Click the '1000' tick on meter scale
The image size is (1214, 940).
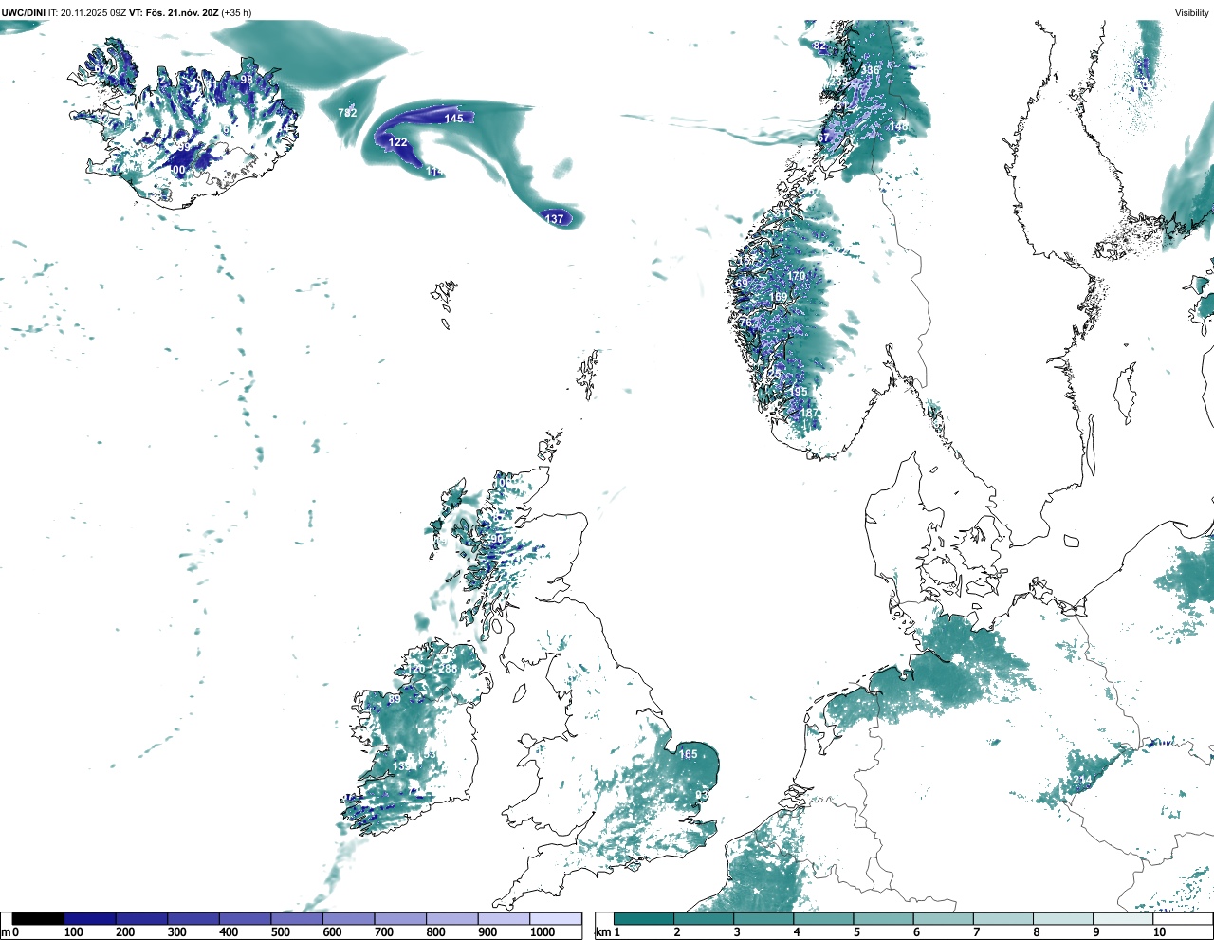[543, 932]
